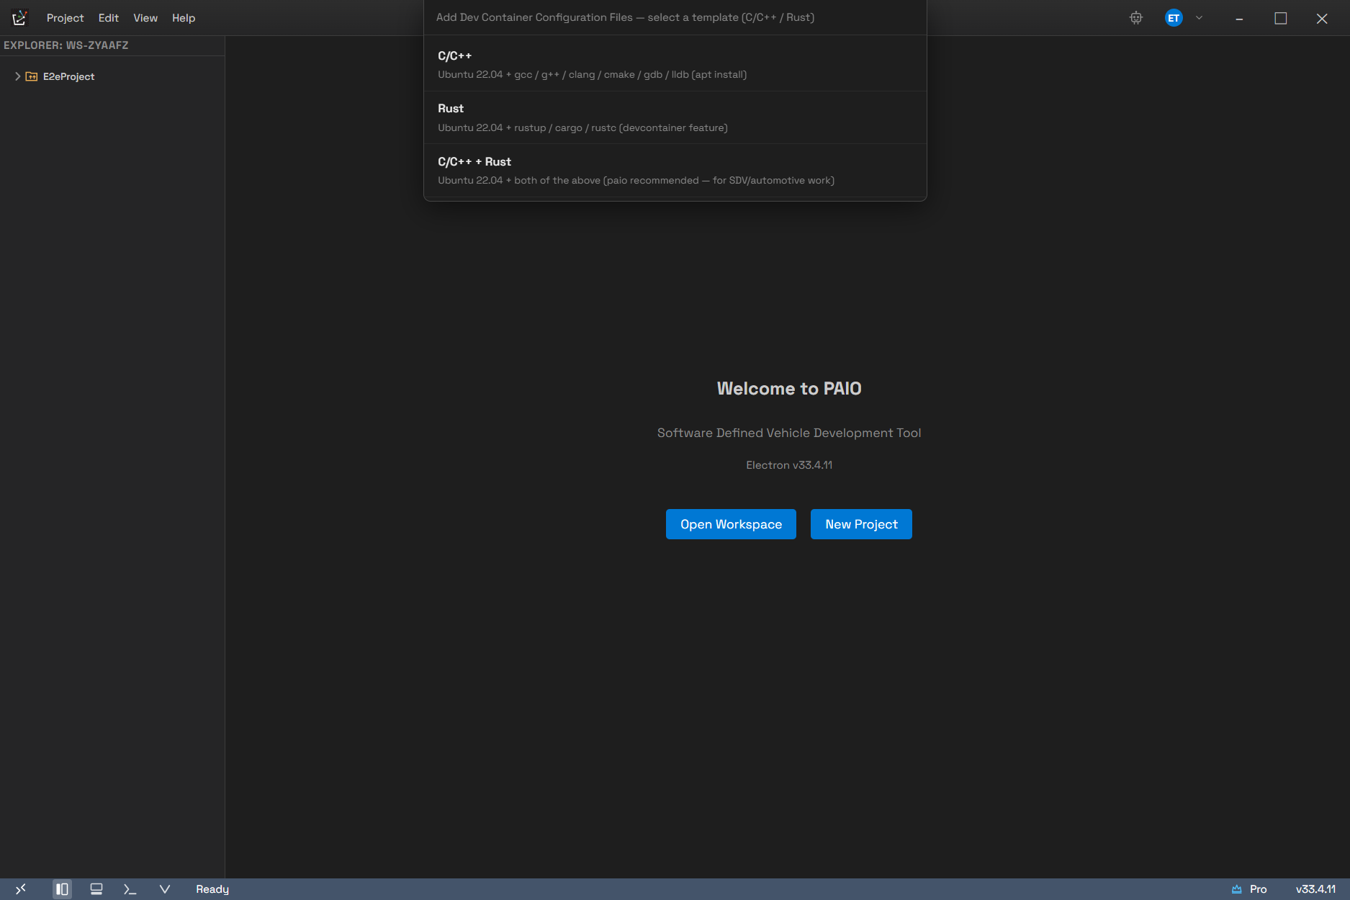Toggle the sidebar panel icon in status bar

pyautogui.click(x=62, y=889)
